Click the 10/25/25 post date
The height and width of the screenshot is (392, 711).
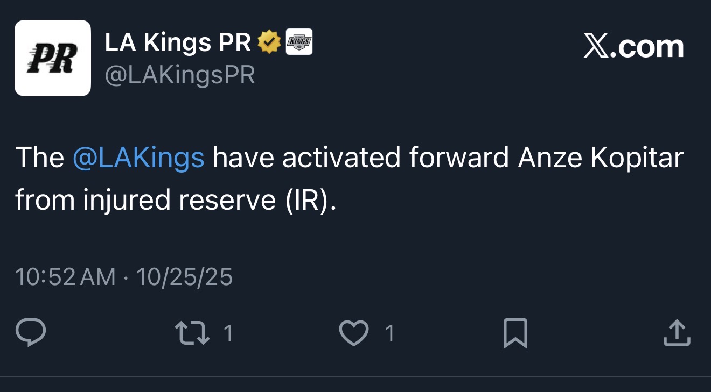tap(184, 277)
